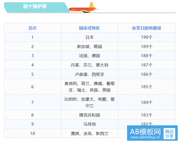Click the 卢森堡、西班牙 cell
179x142 pixels.
[x=89, y=74]
